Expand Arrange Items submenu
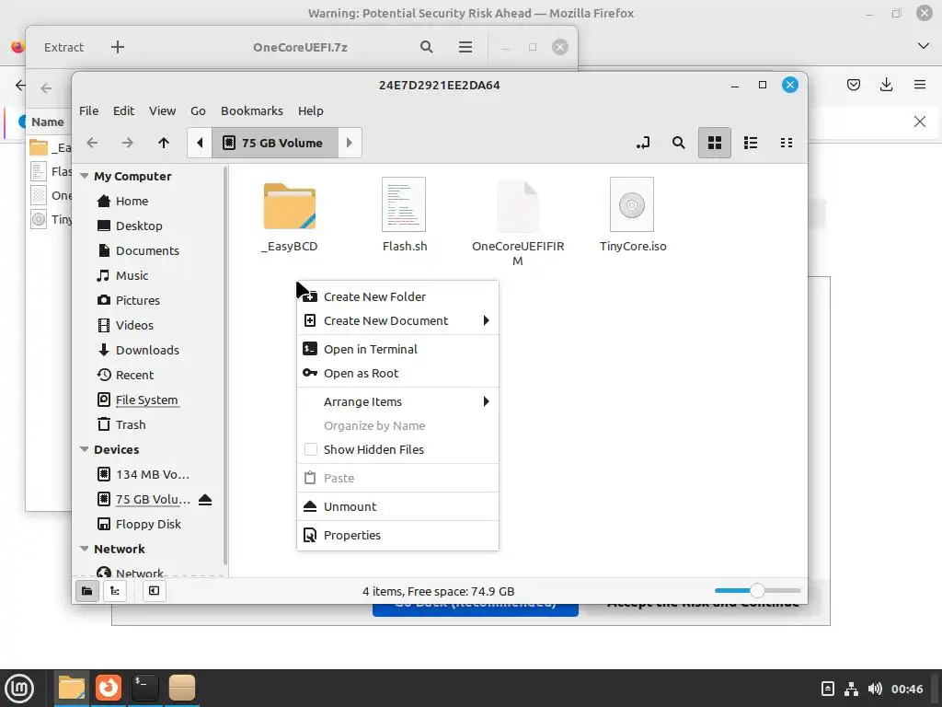942x707 pixels. coord(397,401)
